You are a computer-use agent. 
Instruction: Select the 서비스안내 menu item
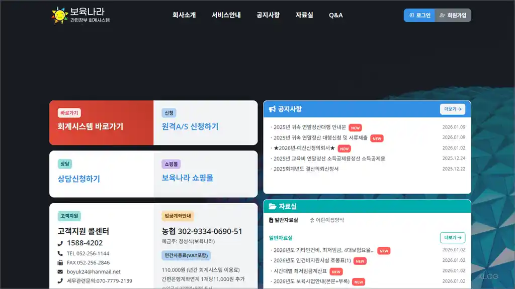[x=226, y=15]
